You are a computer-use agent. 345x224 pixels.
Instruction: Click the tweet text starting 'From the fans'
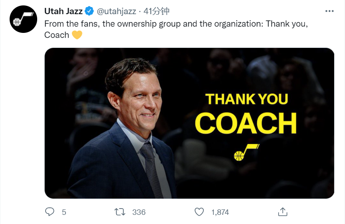click(175, 24)
